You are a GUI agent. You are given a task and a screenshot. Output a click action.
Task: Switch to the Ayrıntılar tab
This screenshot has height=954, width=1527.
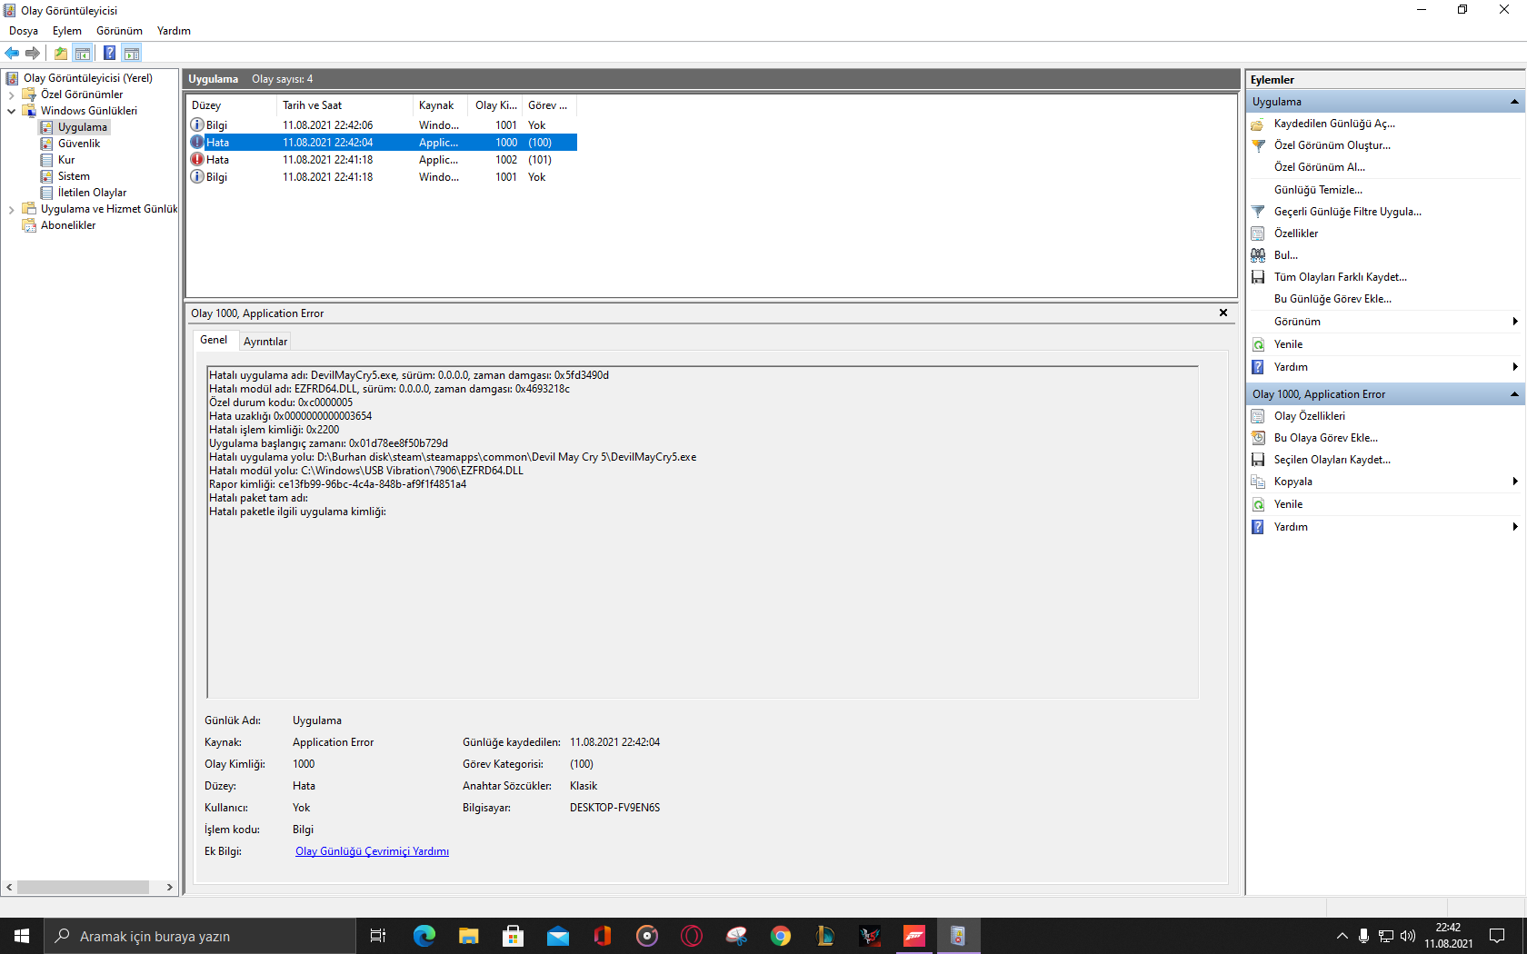click(x=265, y=342)
